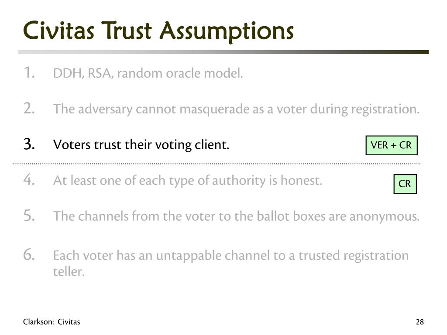This screenshot has width=447, height=335.
Task: Click the list number 1
Action: tap(29, 72)
